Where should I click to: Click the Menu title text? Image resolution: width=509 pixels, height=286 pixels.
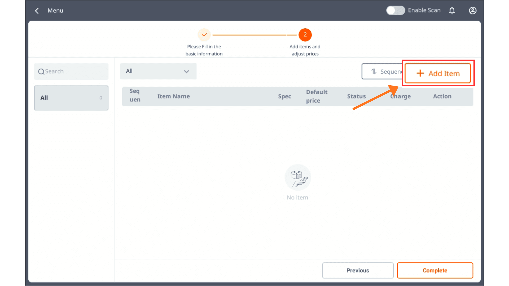click(55, 11)
